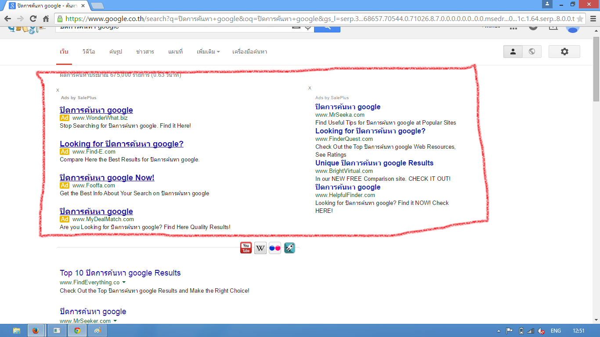Click the Chrome user profile icon in title bar

pyautogui.click(x=547, y=4)
